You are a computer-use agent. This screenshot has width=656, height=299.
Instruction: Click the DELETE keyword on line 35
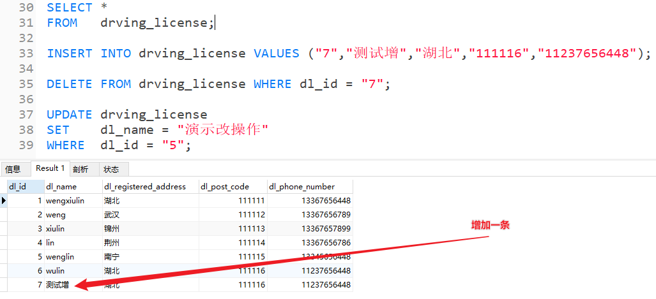click(70, 84)
